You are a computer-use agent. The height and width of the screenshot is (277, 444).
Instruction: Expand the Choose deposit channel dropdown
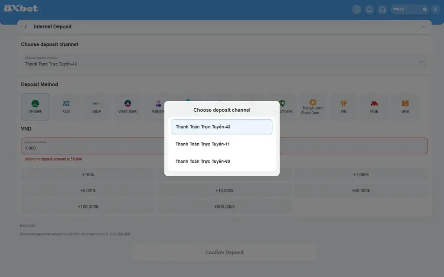pos(224,62)
